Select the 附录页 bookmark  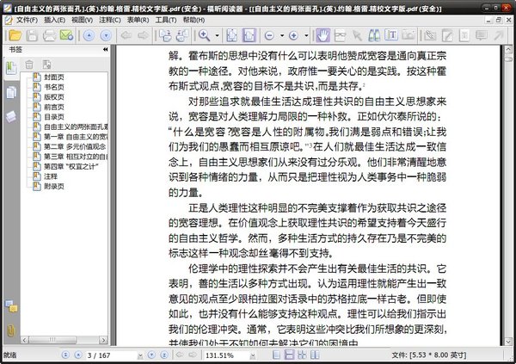point(54,186)
